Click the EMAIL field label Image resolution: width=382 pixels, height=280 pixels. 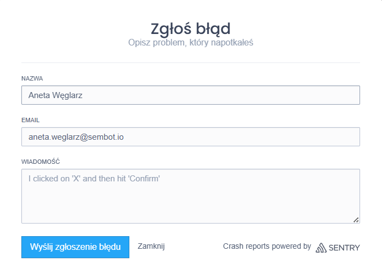[x=31, y=120]
